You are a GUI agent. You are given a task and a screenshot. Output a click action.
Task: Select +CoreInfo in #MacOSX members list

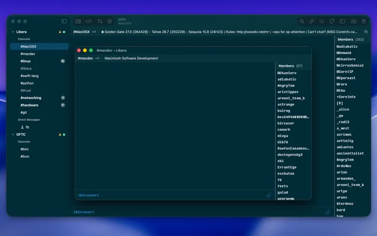346,97
